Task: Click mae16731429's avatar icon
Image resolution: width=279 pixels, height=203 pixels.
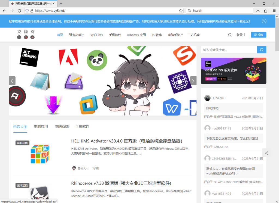Action: 207,193
